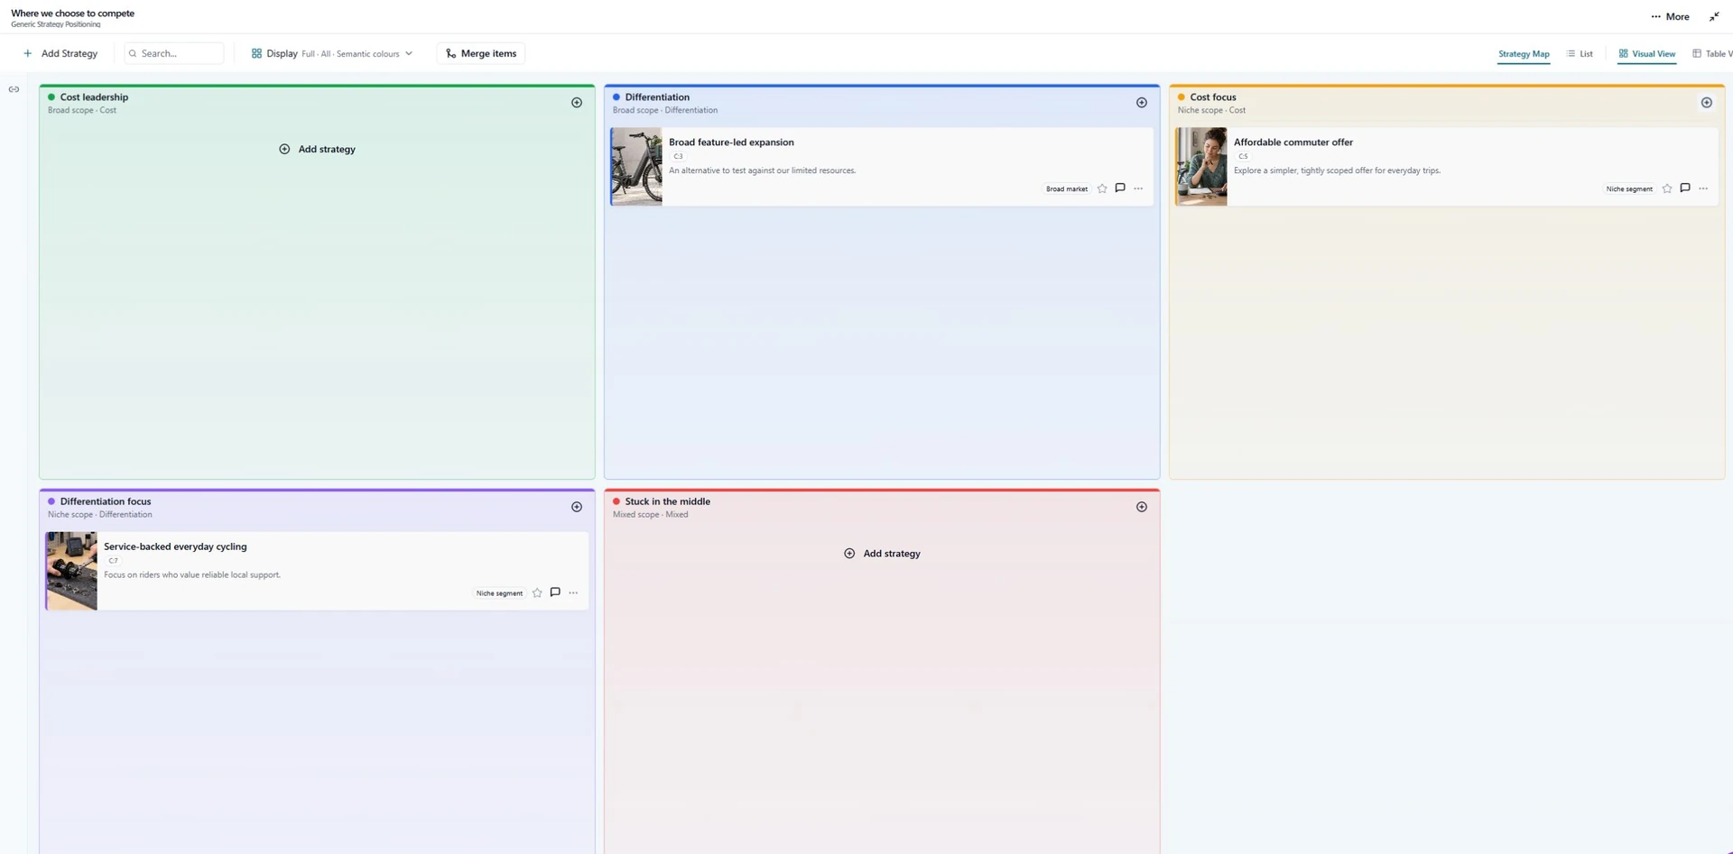
Task: Click the green dot beside Cost leadership
Action: pyautogui.click(x=51, y=97)
